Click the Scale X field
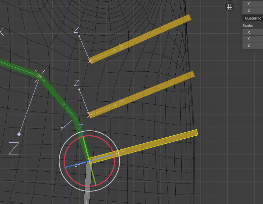Viewport: 263px width, 204px height. tap(253, 32)
